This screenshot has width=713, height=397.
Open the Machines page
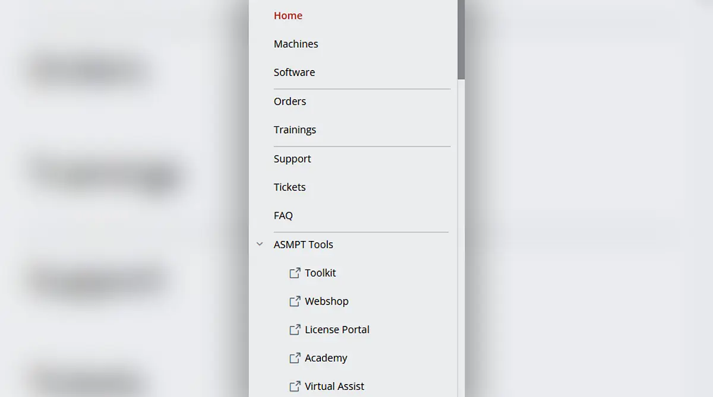pyautogui.click(x=296, y=44)
